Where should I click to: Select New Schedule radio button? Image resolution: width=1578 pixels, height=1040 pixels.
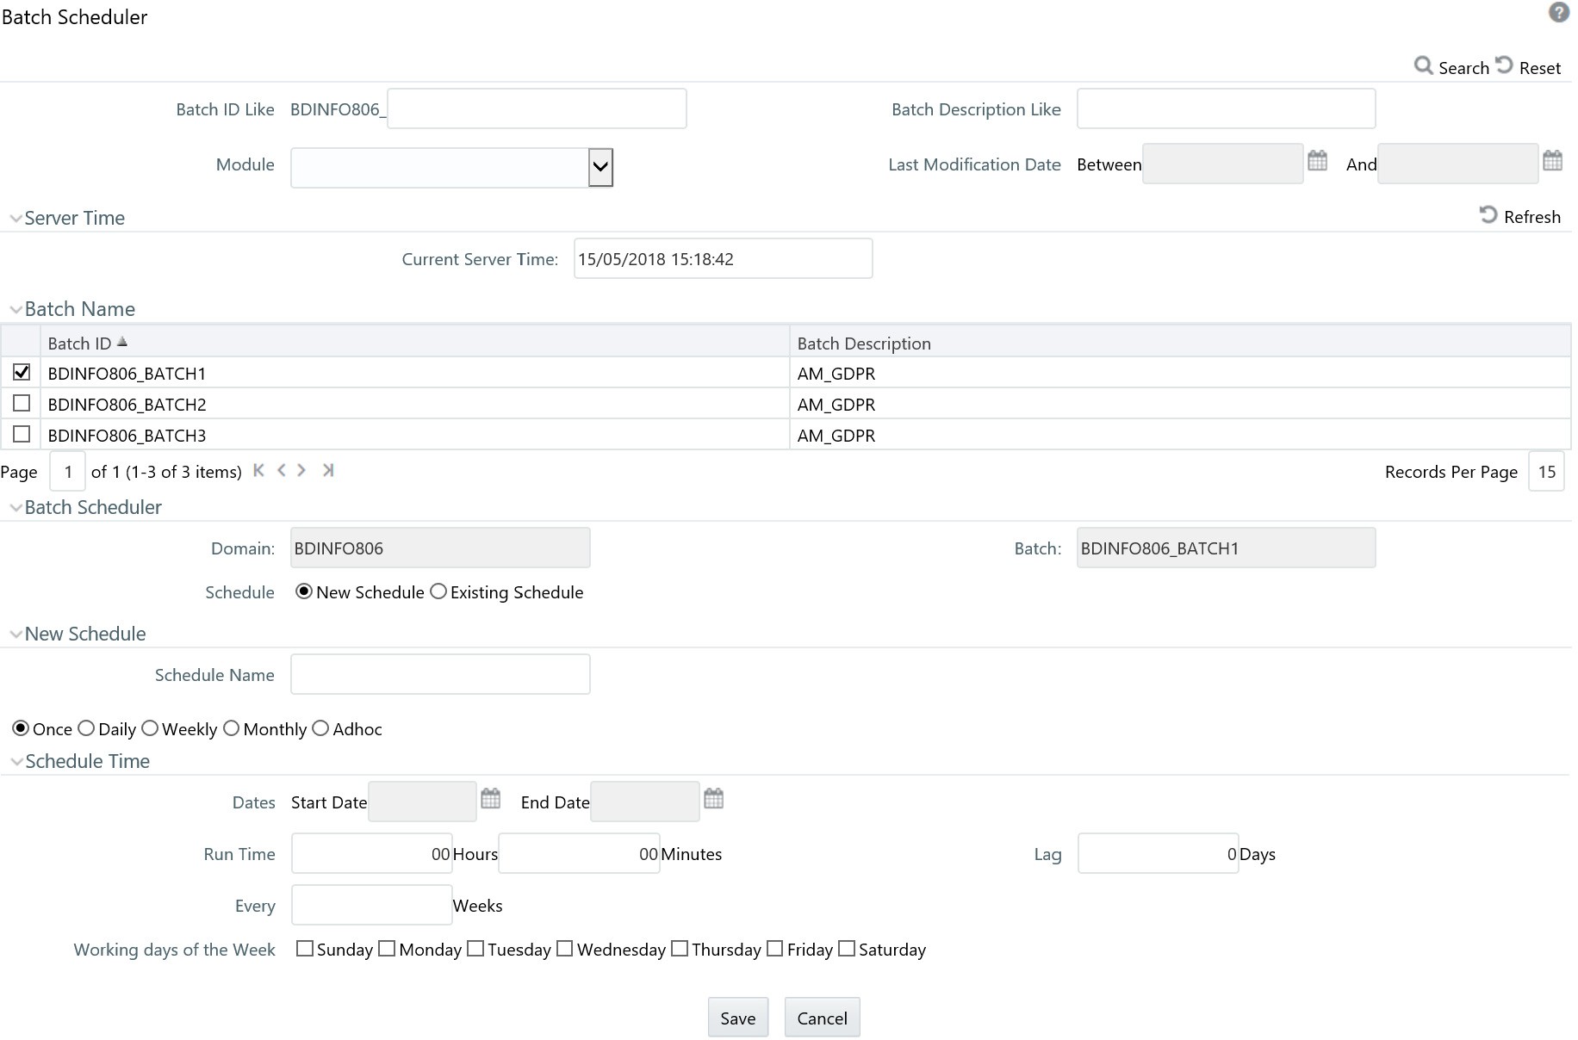coord(303,591)
